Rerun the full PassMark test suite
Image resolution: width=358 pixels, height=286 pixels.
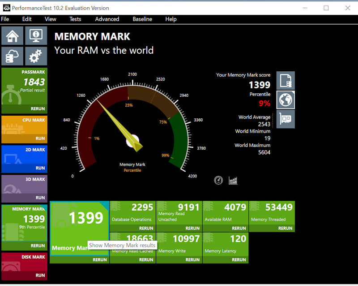(38, 108)
